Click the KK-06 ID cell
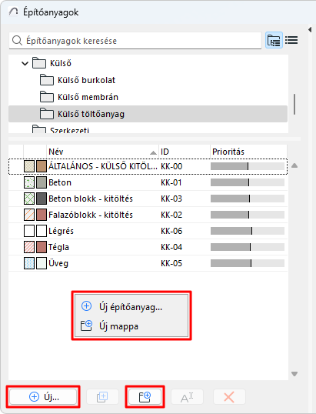 tap(171, 231)
